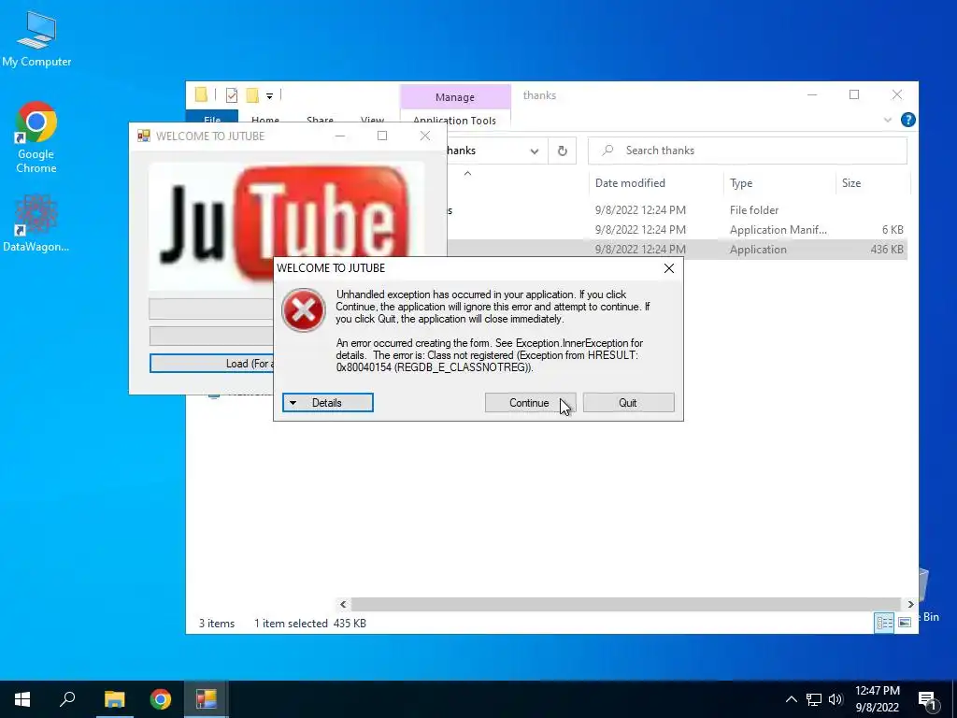This screenshot has height=718, width=957.
Task: Refresh the thanks folder
Action: click(x=562, y=151)
